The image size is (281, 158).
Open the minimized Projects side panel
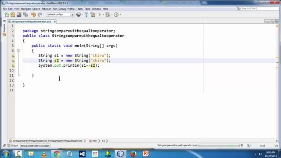pos(4,30)
